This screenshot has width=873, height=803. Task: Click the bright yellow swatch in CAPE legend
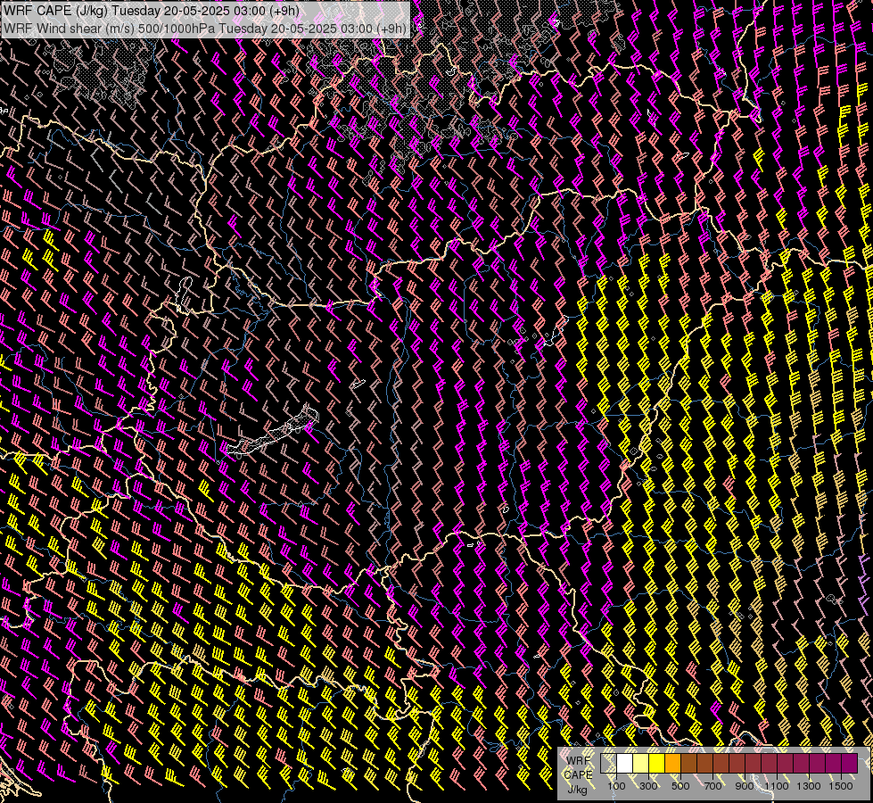pos(657,763)
